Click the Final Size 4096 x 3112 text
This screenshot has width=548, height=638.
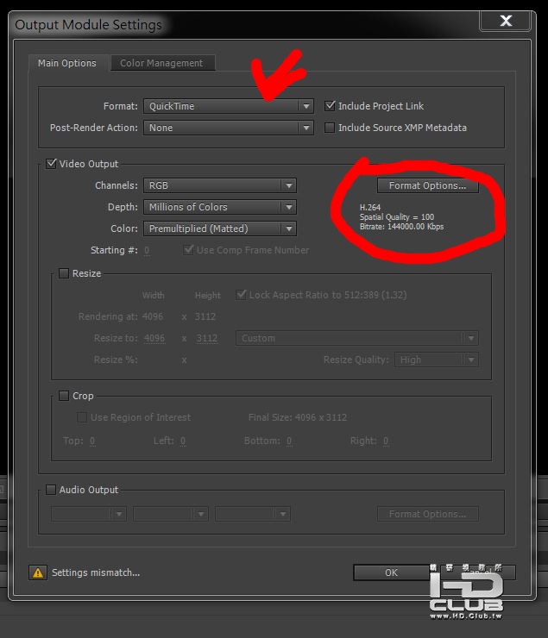[298, 417]
